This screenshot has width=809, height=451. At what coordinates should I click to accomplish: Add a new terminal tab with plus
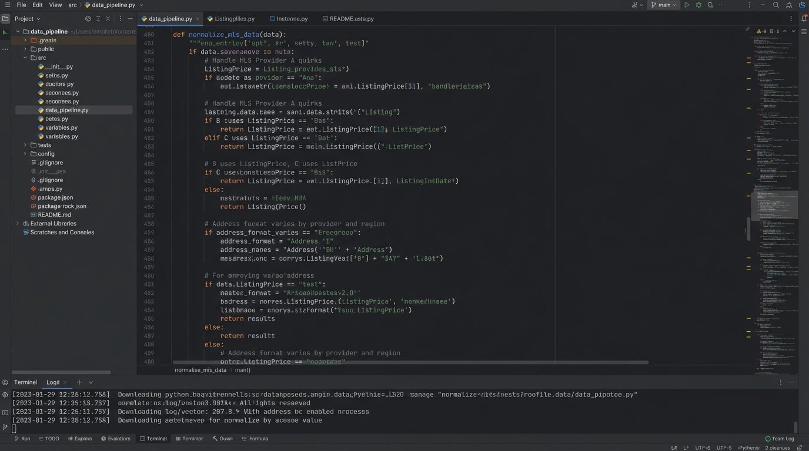coord(79,382)
